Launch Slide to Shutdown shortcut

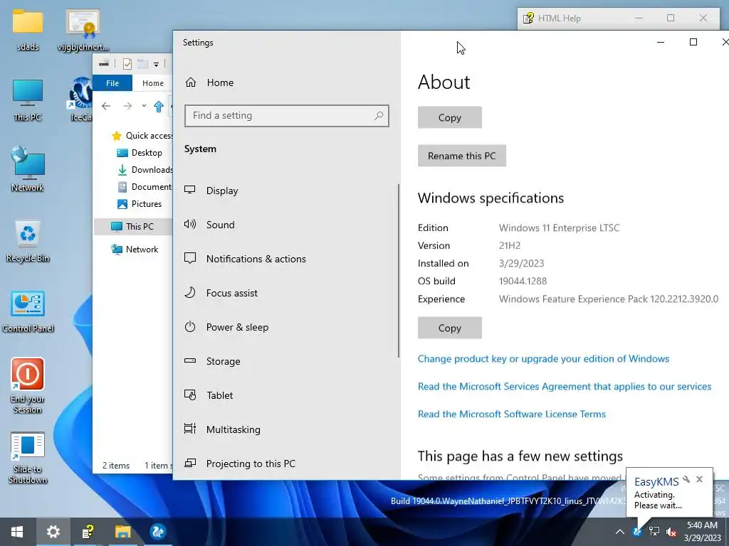point(28,457)
